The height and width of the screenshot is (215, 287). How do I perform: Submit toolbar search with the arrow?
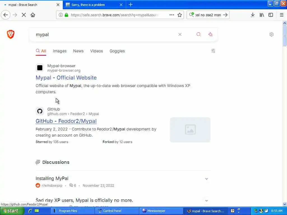[225, 15]
